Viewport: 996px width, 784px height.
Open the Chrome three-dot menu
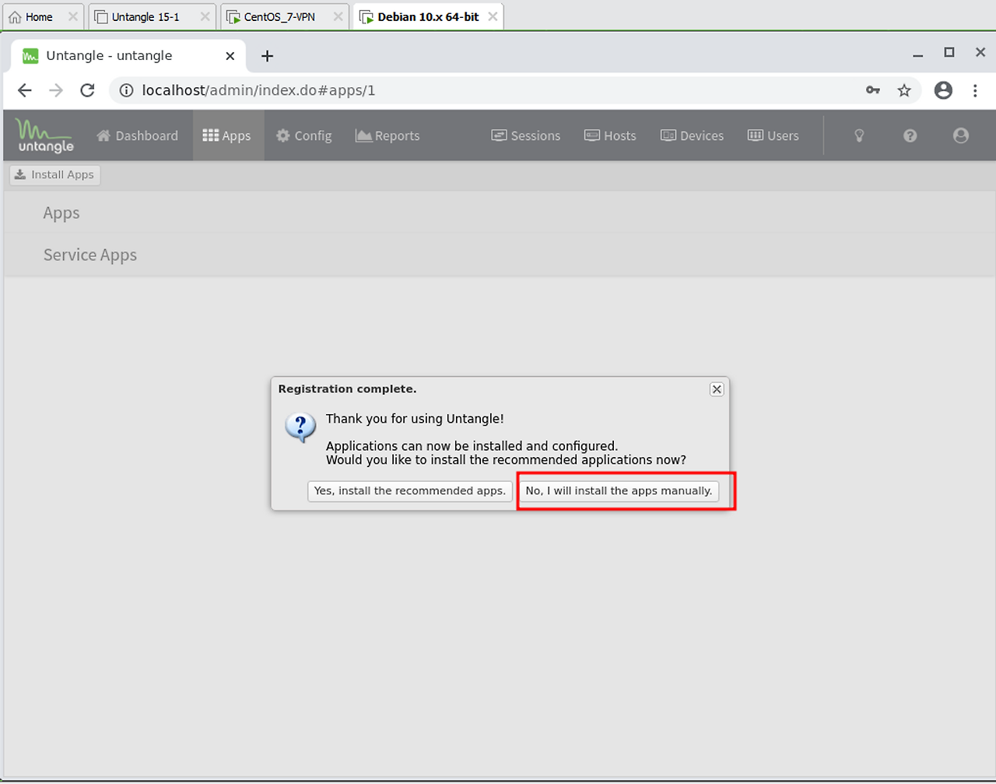coord(975,90)
